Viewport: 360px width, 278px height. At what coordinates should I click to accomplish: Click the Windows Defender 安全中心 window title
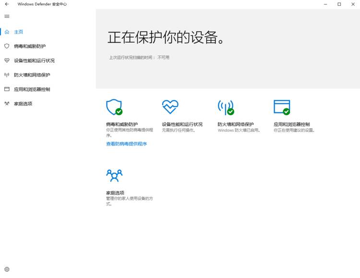[x=42, y=4]
